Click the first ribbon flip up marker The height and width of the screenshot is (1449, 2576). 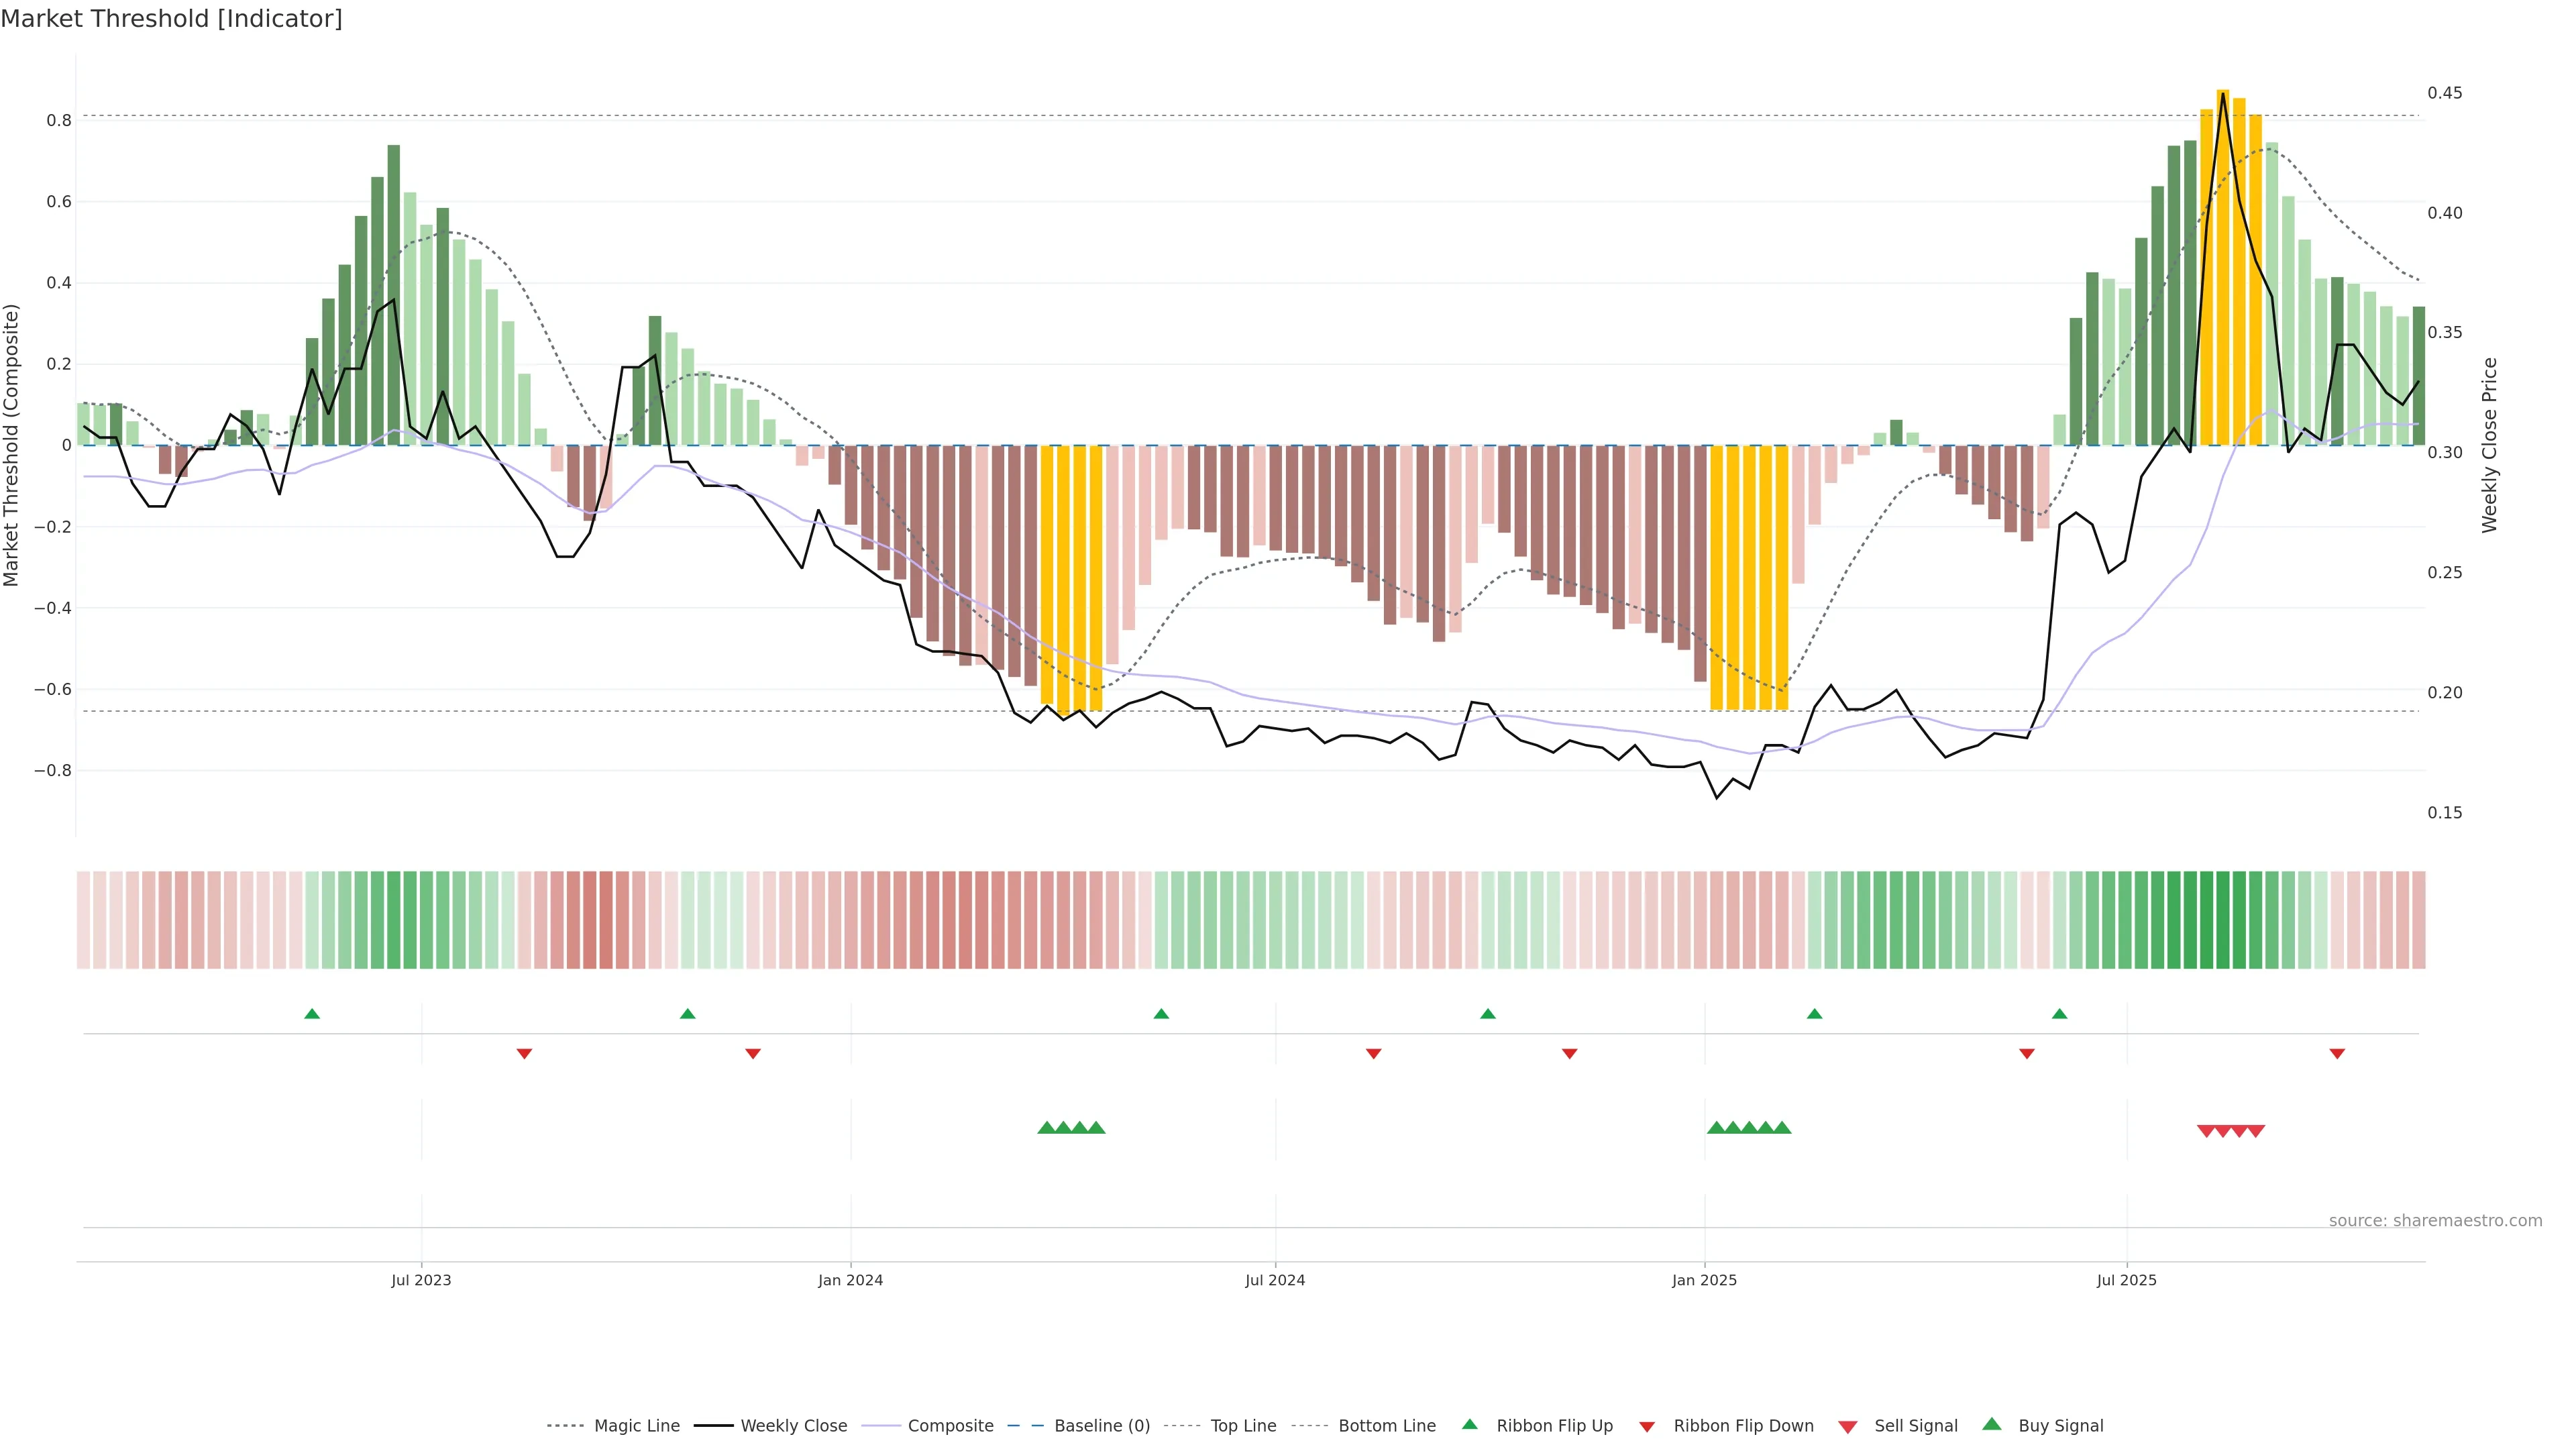point(312,1014)
